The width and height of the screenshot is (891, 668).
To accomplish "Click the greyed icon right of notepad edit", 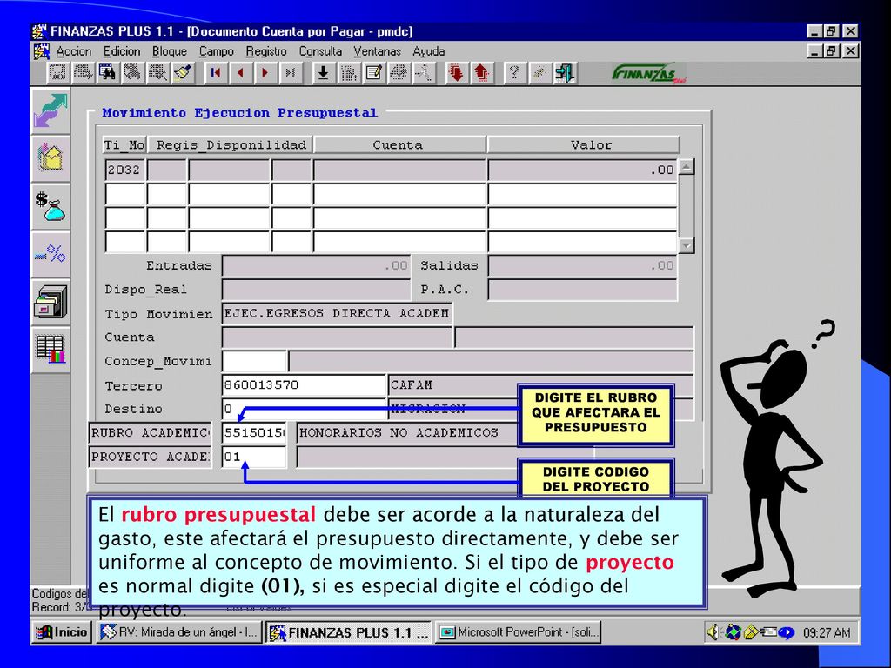I will [399, 73].
